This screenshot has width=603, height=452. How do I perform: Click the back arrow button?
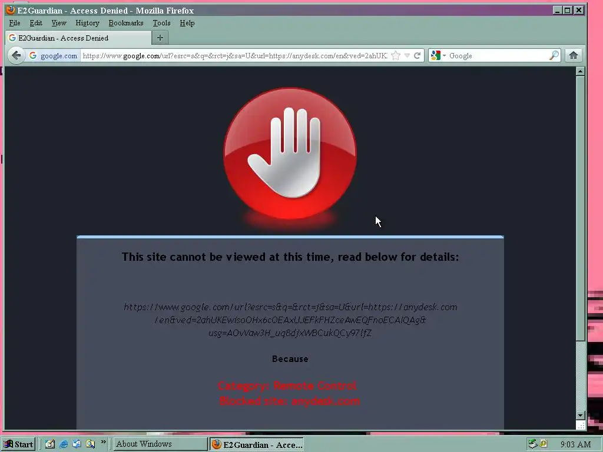point(16,56)
